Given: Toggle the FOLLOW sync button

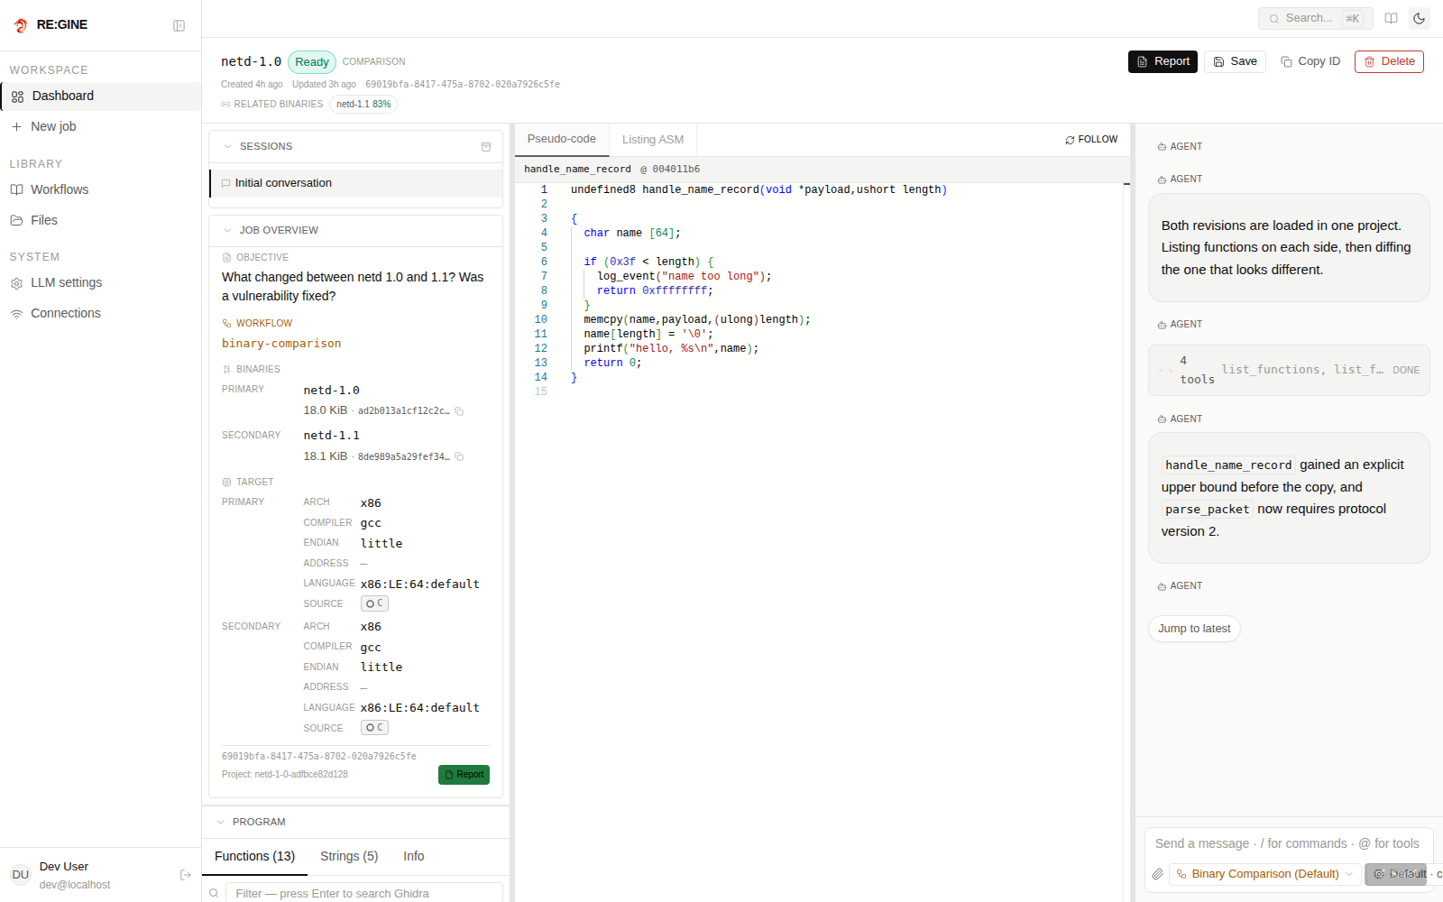Looking at the screenshot, I should 1091,140.
